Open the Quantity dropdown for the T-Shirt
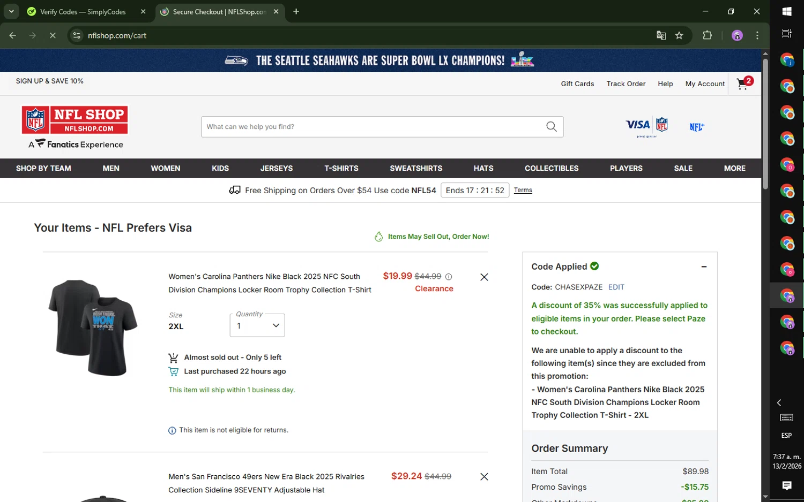This screenshot has height=502, width=804. pyautogui.click(x=257, y=325)
